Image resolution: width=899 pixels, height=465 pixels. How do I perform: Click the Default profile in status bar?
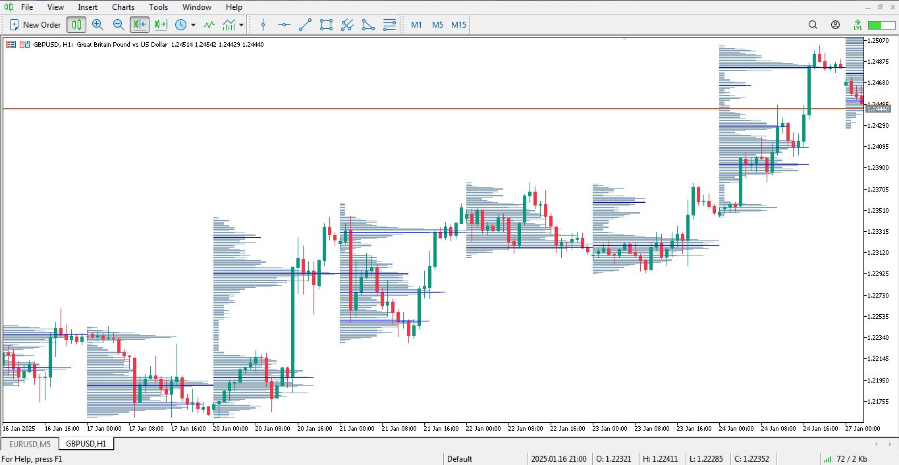click(x=460, y=459)
